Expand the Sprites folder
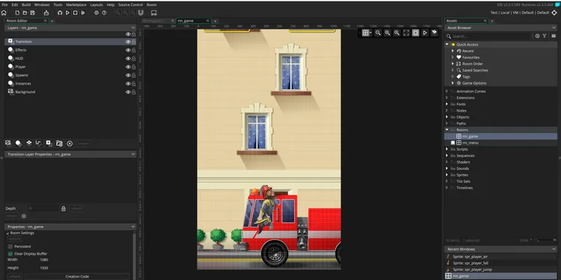561x280 pixels. point(447,175)
